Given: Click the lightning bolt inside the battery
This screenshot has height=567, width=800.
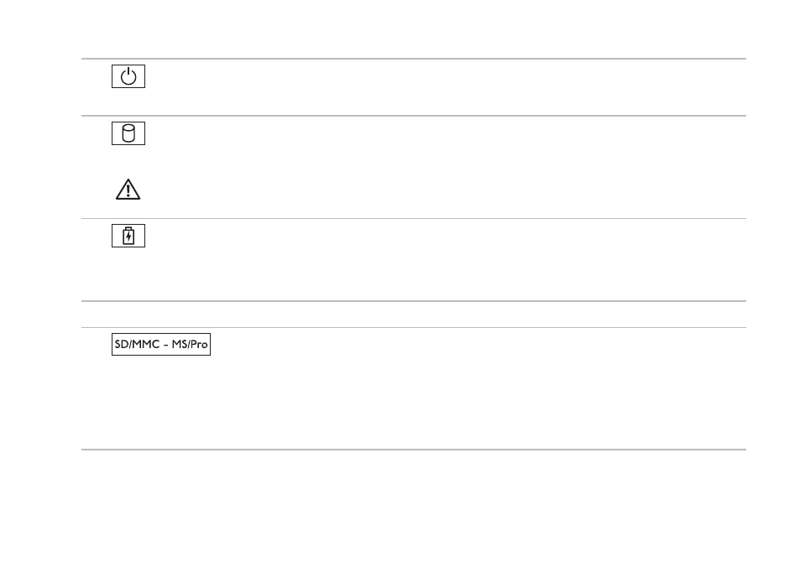Looking at the screenshot, I should click(128, 237).
